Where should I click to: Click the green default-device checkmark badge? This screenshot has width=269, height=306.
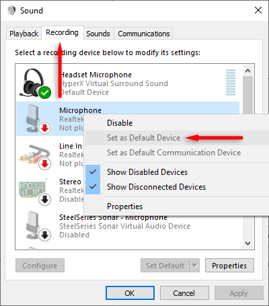(x=45, y=92)
